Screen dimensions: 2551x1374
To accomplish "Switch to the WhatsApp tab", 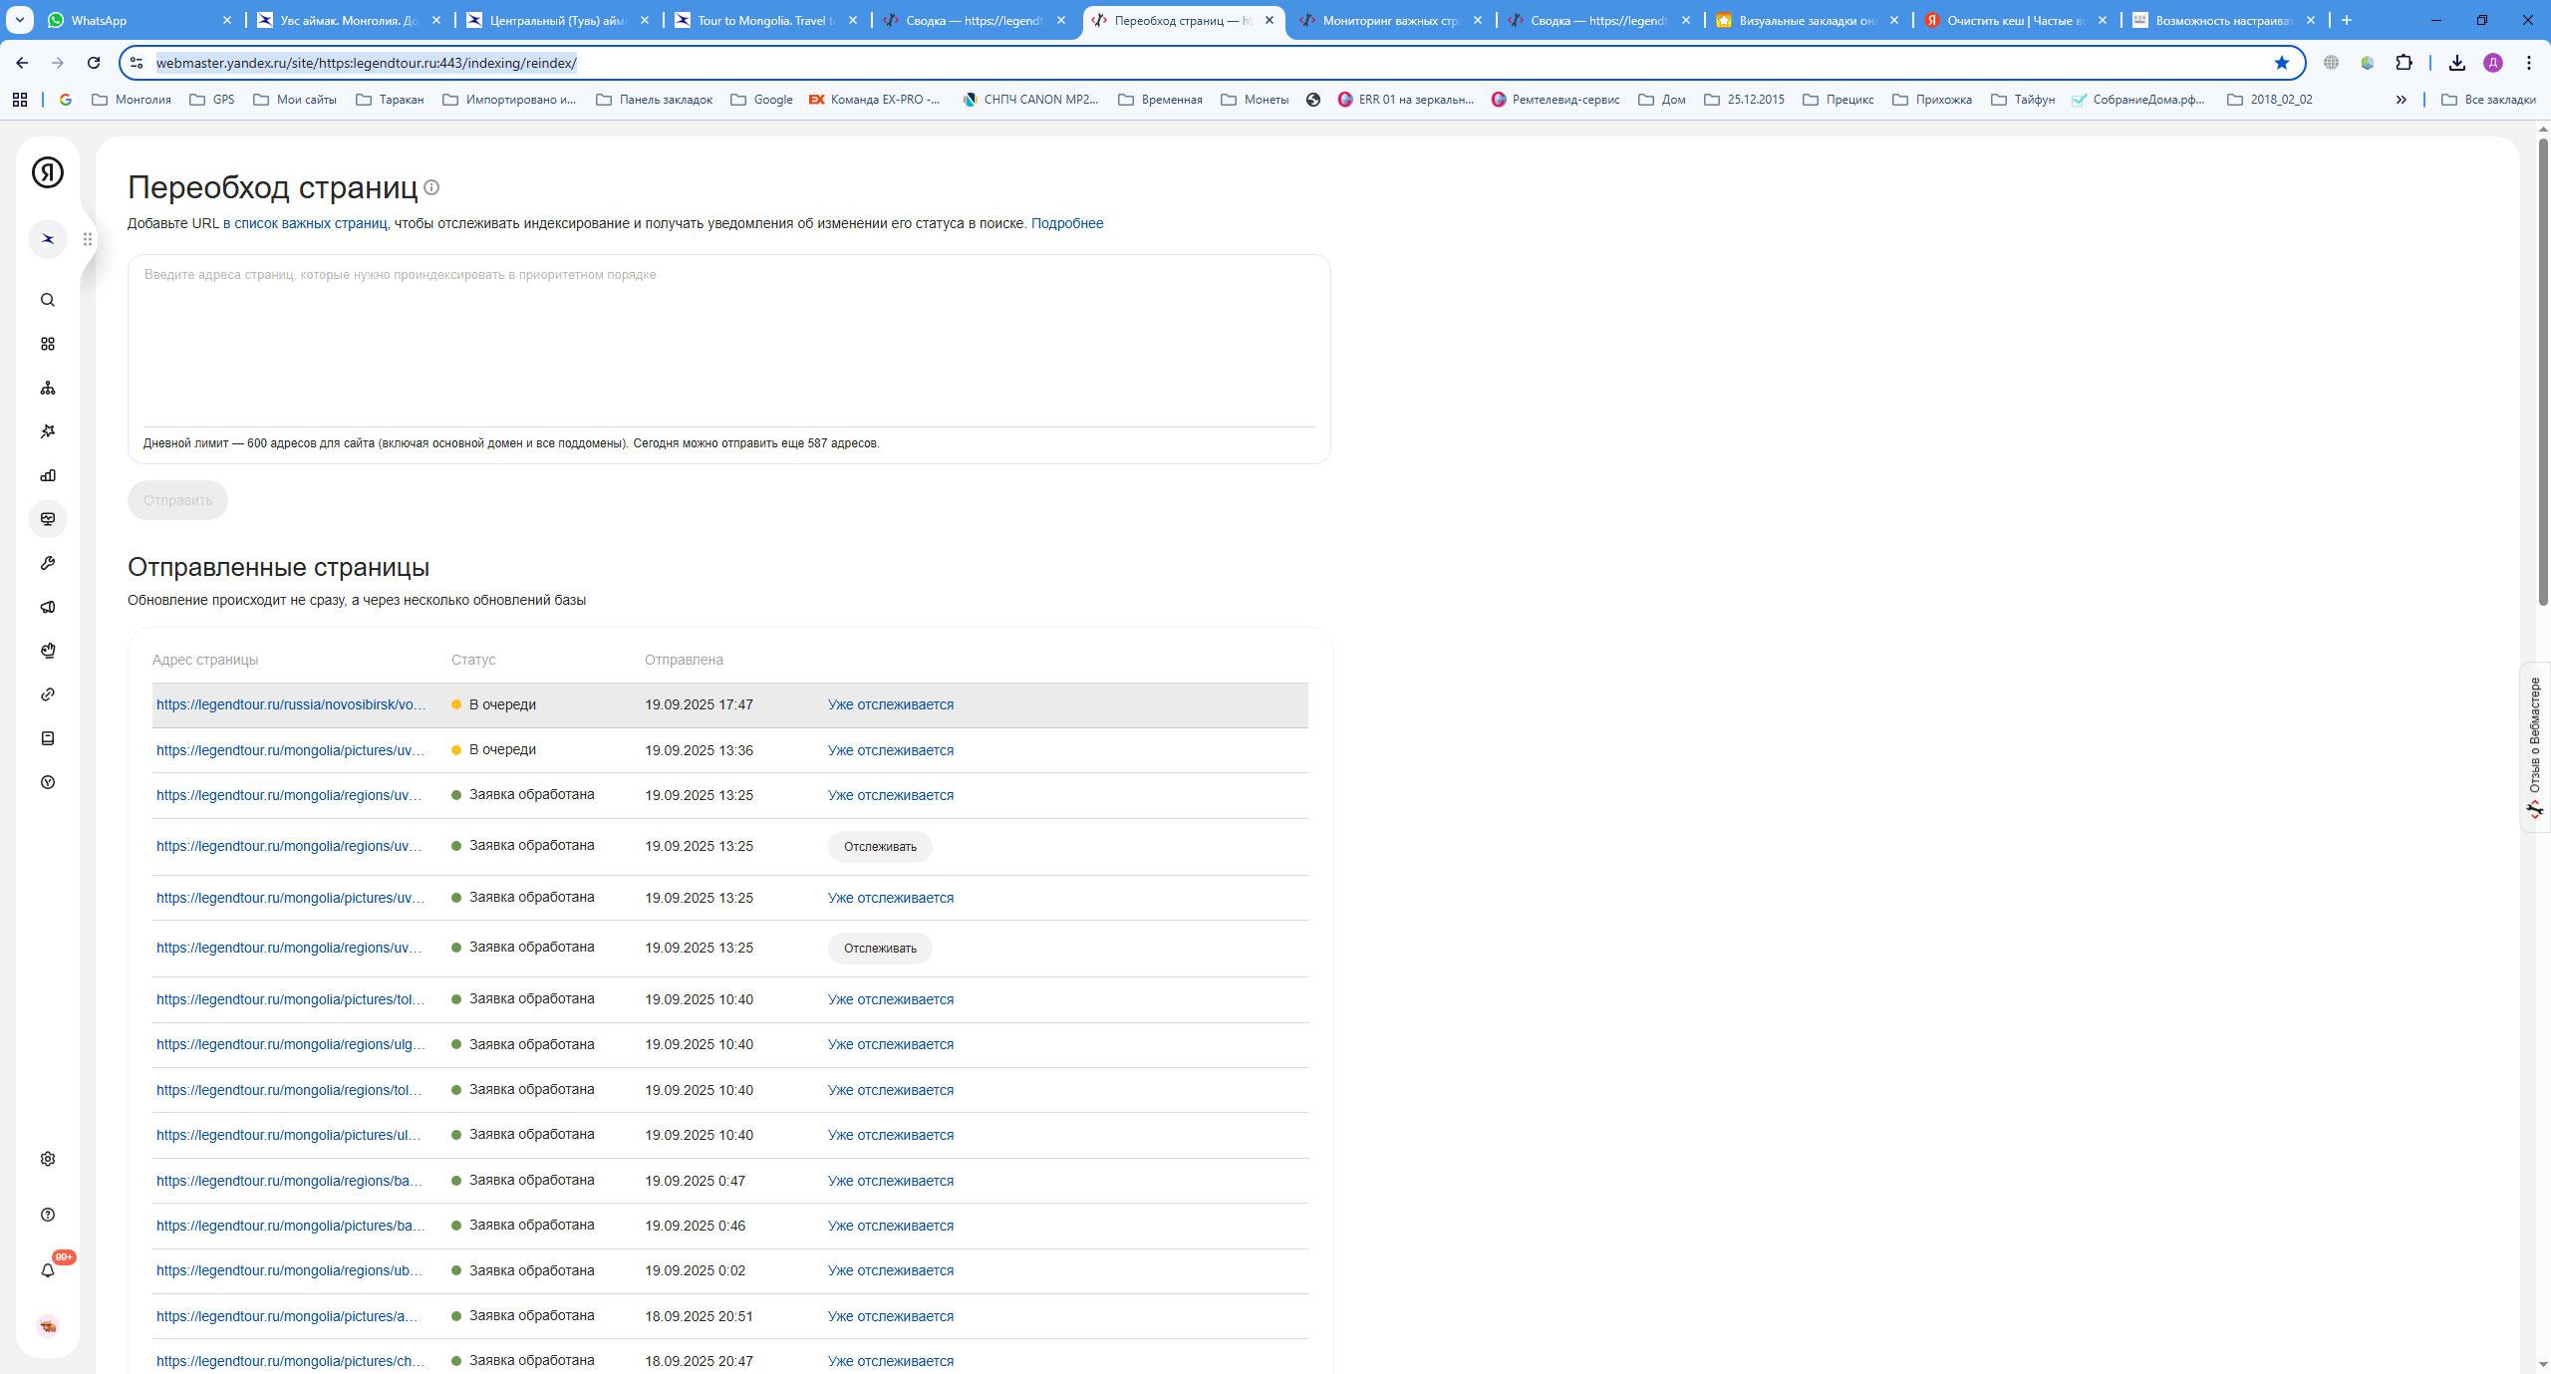I will pos(100,20).
